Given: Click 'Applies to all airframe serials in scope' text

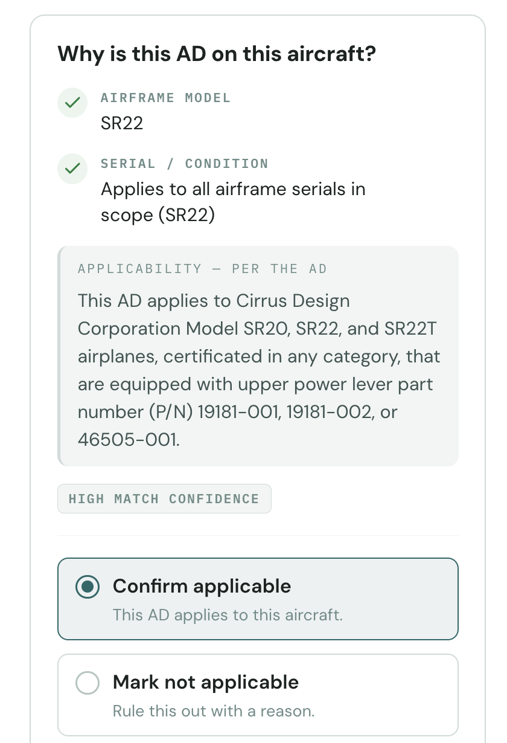Looking at the screenshot, I should point(233,202).
